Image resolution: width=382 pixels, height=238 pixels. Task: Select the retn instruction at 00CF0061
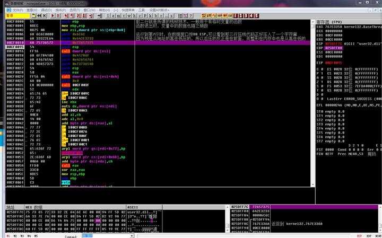point(66,182)
